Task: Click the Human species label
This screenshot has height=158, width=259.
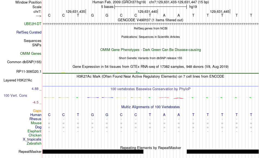Action: point(36,115)
